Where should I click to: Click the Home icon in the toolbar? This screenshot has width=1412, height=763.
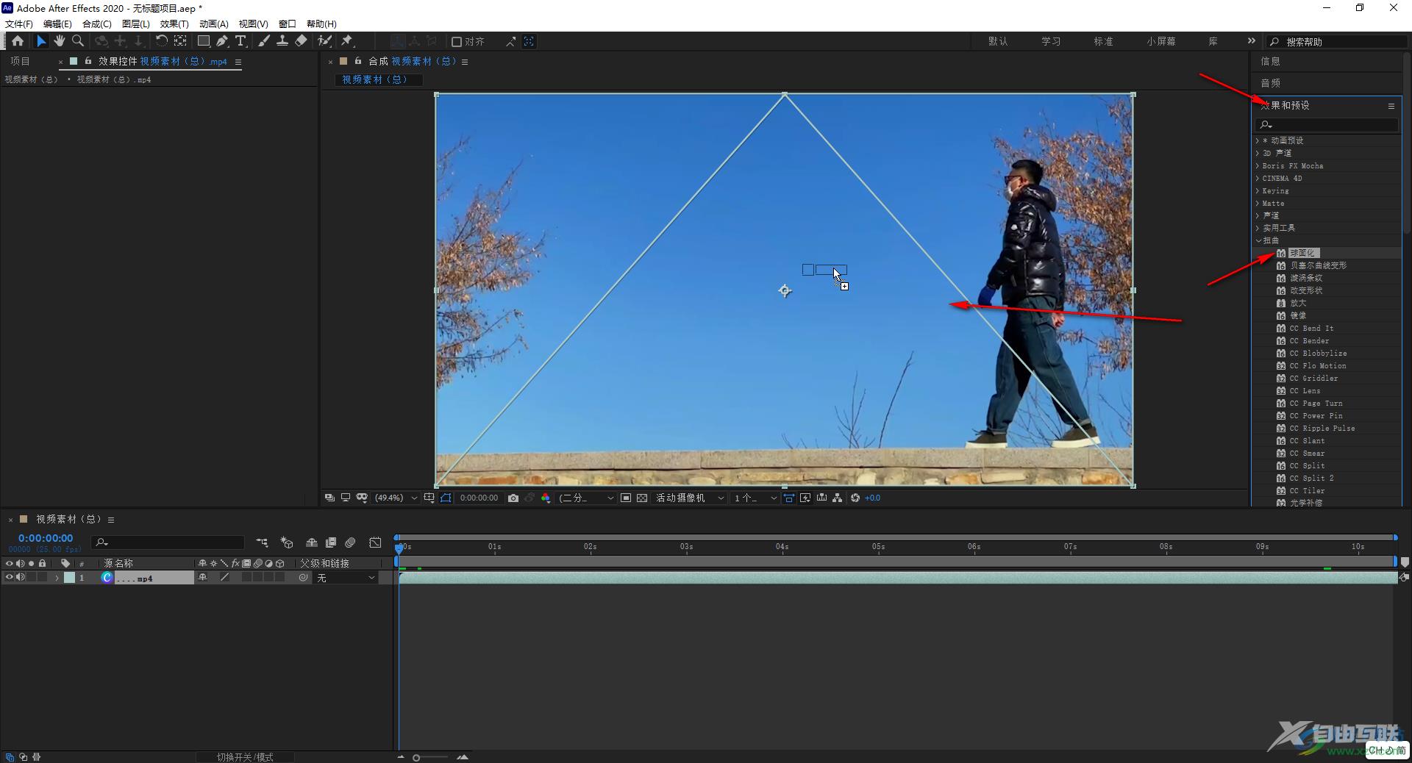pyautogui.click(x=18, y=41)
